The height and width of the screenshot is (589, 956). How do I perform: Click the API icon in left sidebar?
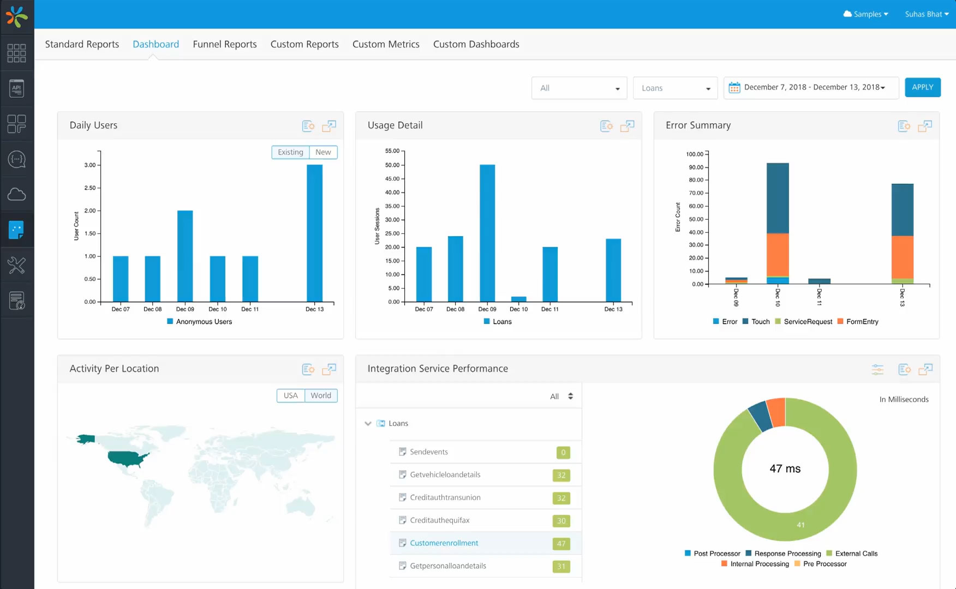(16, 88)
